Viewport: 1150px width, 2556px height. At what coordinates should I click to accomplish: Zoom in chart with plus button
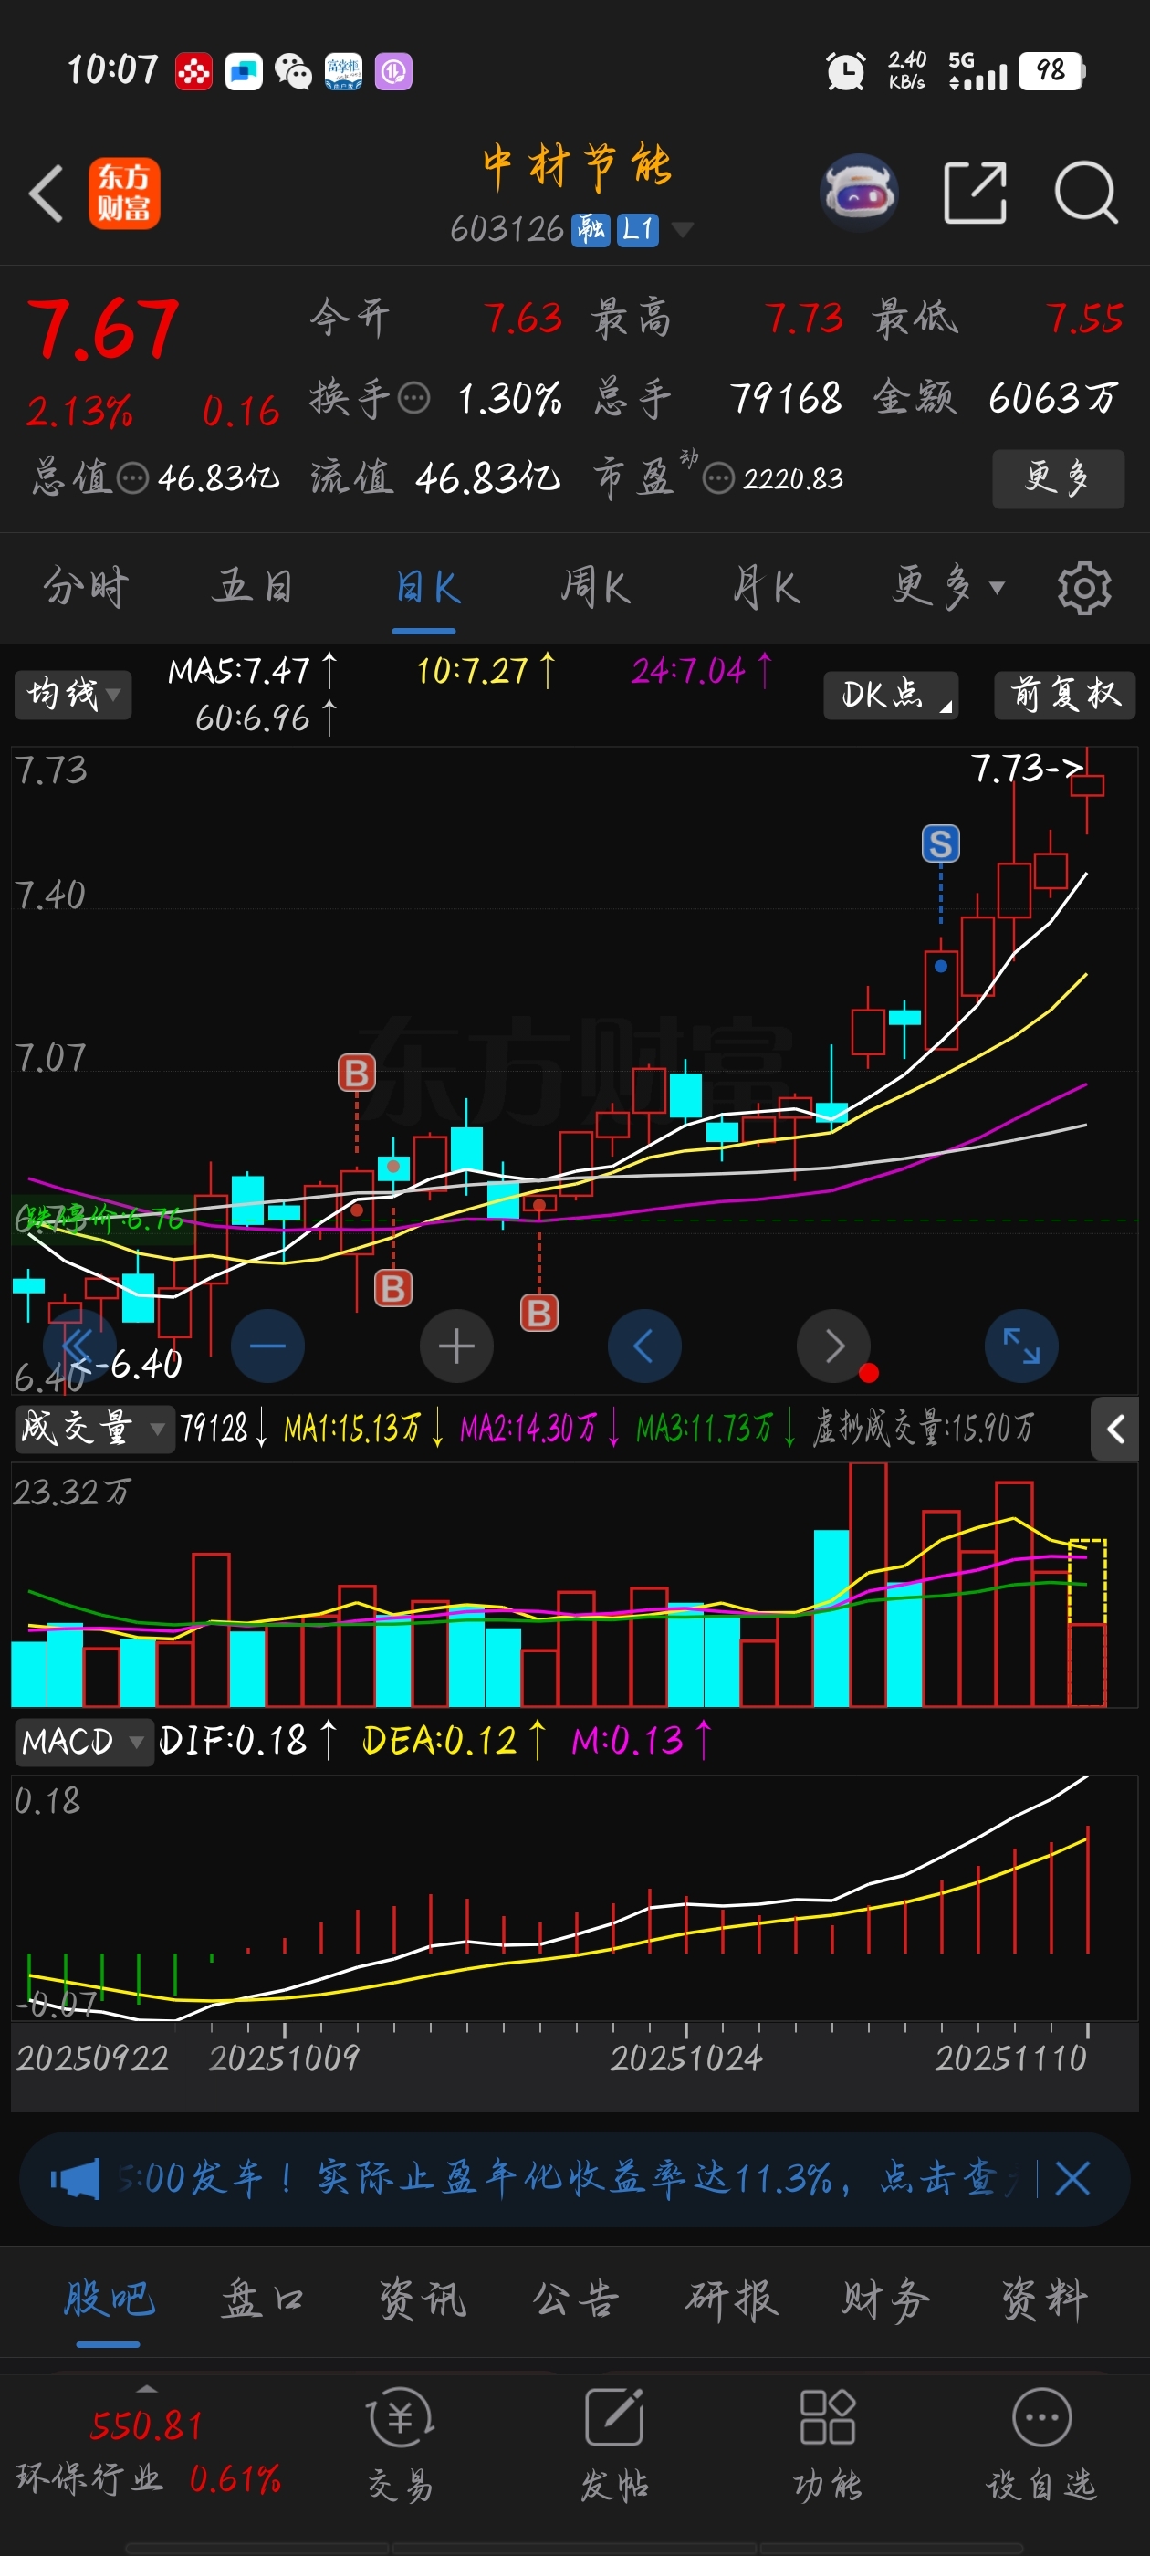click(456, 1346)
